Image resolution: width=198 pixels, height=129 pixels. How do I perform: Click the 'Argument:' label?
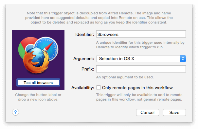tap(84, 59)
